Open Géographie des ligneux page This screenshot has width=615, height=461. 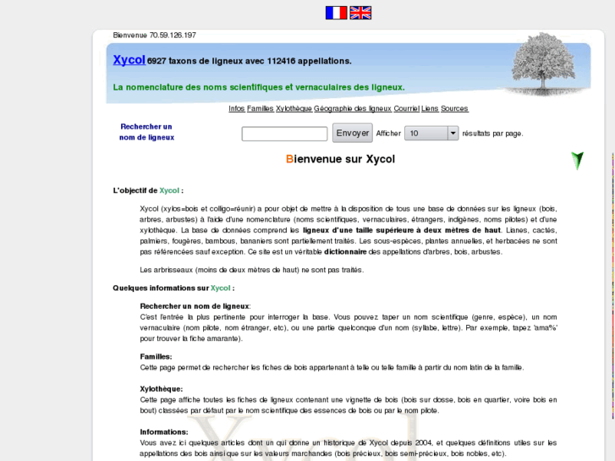(x=353, y=108)
